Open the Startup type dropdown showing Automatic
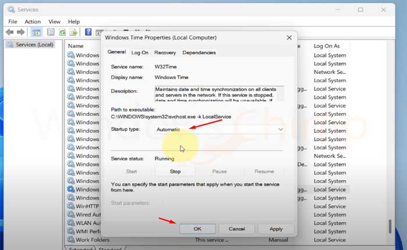This screenshot has width=407, height=250. tap(219, 129)
